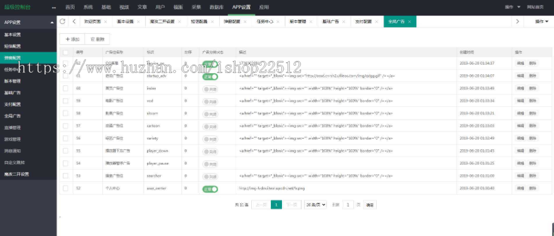Close the 基本设置 tab with its X
The width and height of the screenshot is (554, 236).
click(x=138, y=22)
